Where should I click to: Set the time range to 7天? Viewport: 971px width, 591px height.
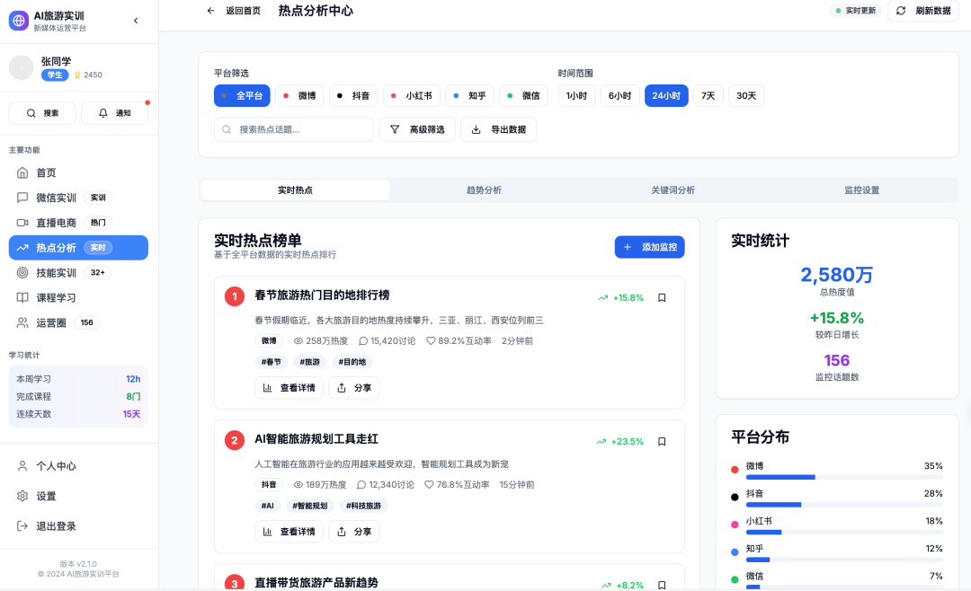[708, 95]
